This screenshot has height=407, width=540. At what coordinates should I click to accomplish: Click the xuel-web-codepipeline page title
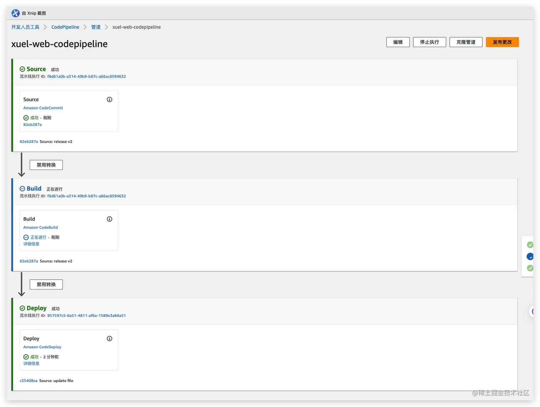[59, 44]
